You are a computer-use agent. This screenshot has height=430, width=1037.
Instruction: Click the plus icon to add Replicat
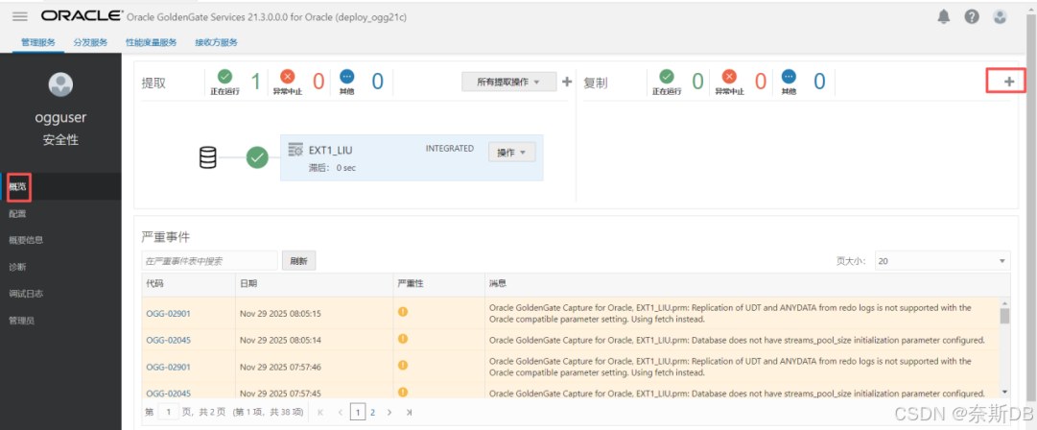pos(1008,83)
